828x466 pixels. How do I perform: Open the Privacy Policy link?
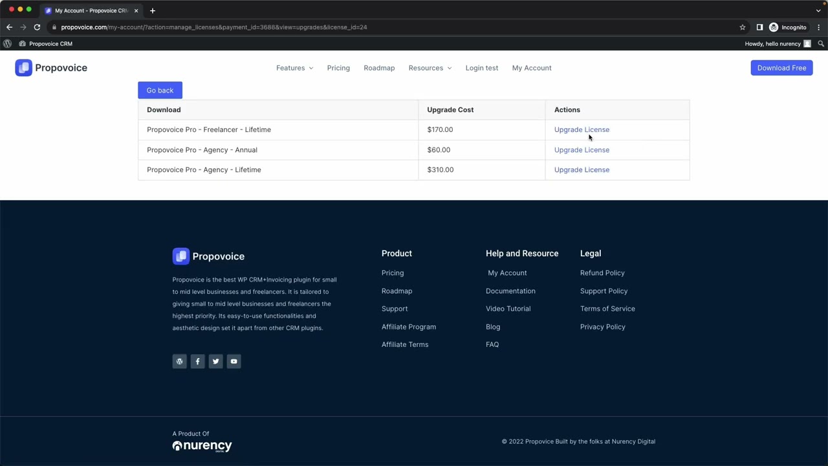(602, 327)
